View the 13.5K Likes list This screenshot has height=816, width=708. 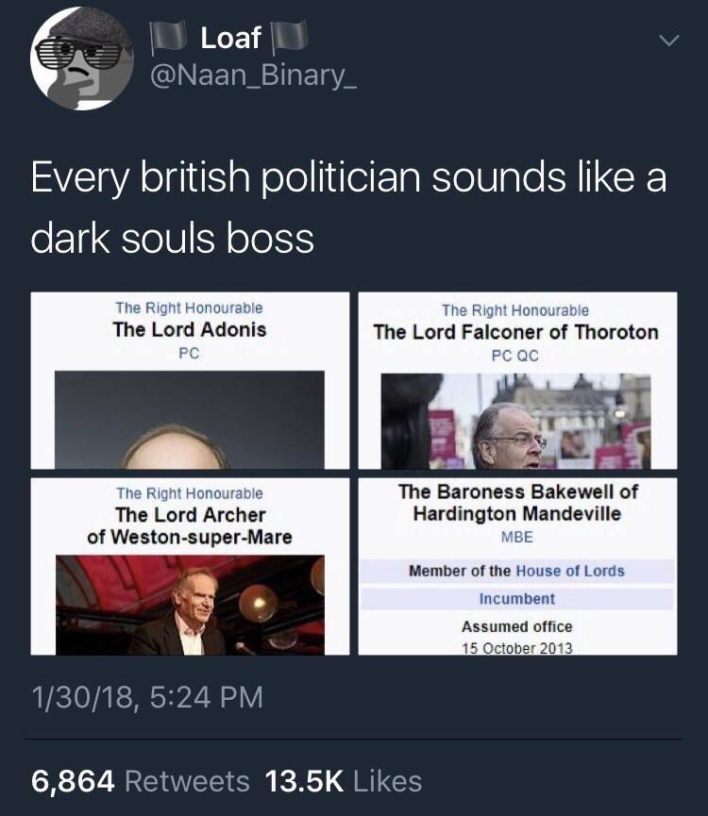pos(344,781)
